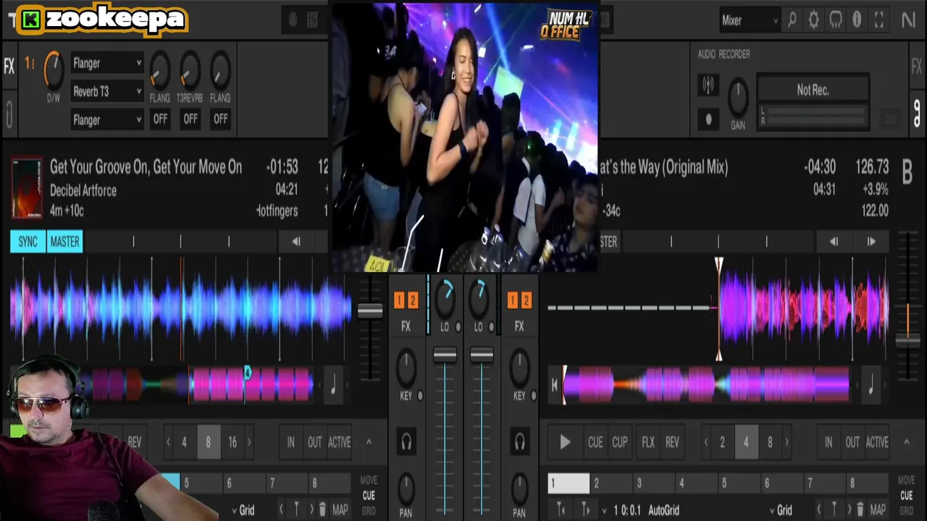The width and height of the screenshot is (927, 521).
Task: Open first Flanger effect dropdown
Action: [x=106, y=63]
